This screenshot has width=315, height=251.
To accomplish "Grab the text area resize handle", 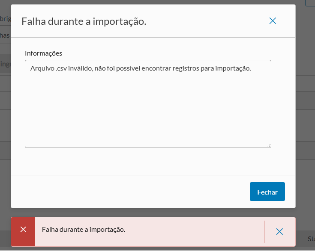I will (269, 145).
